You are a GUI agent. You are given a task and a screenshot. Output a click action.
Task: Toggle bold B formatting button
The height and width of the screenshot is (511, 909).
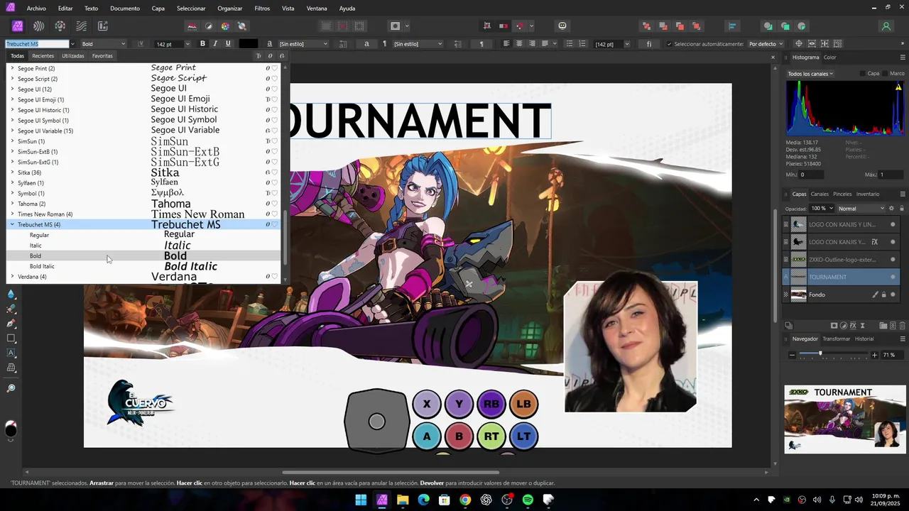tap(202, 44)
